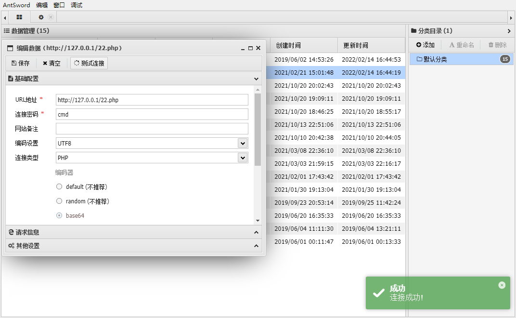Click the 基础配置 document icon
Viewport: 516px width, 318px height.
pyautogui.click(x=11, y=79)
